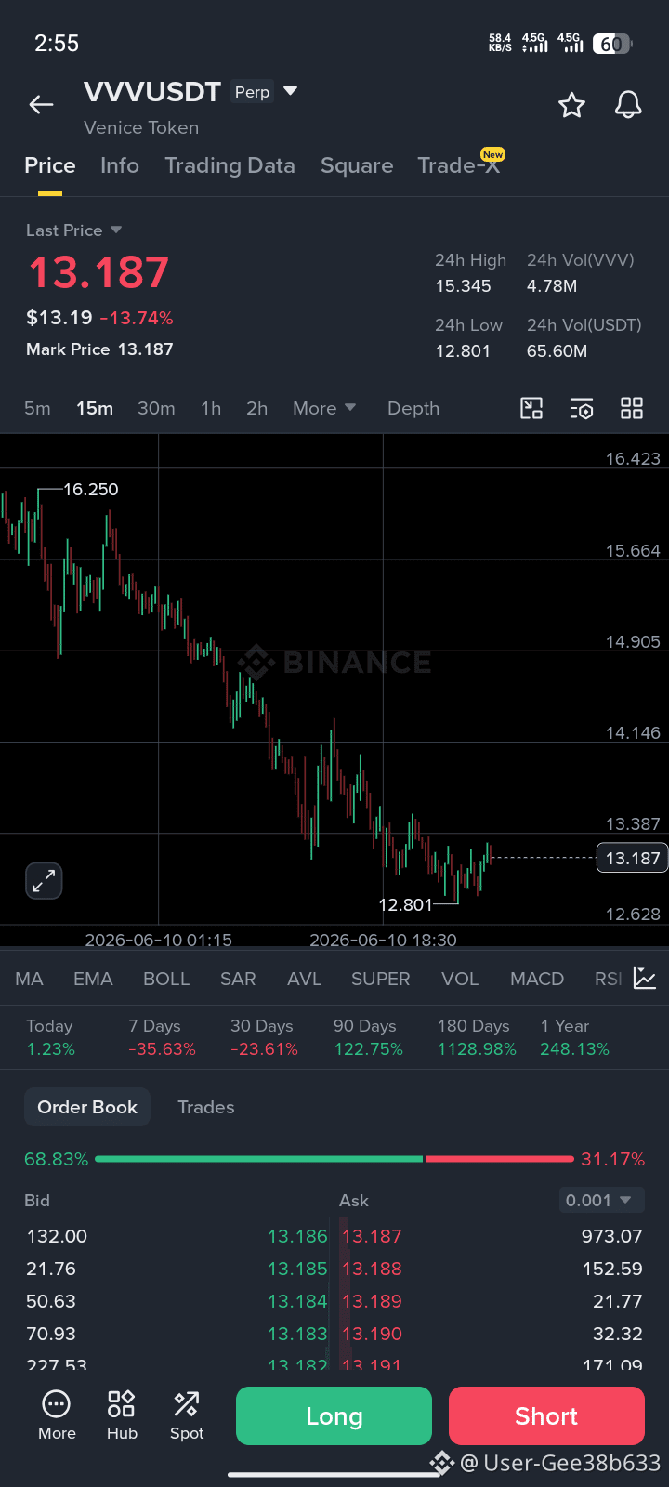Toggle the BOLL indicator
669x1487 pixels.
click(166, 979)
